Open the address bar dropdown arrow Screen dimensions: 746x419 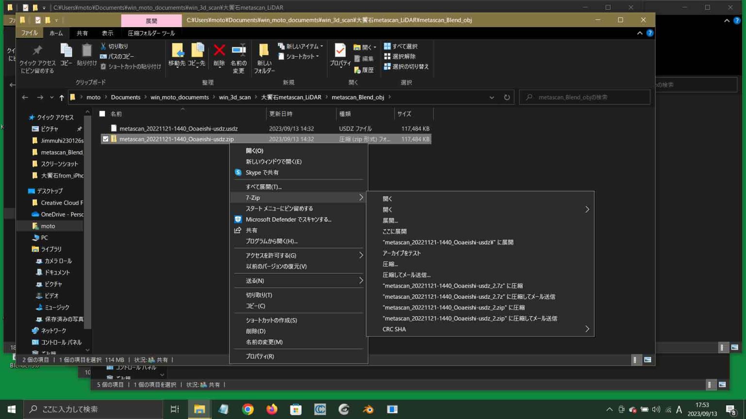pyautogui.click(x=492, y=97)
